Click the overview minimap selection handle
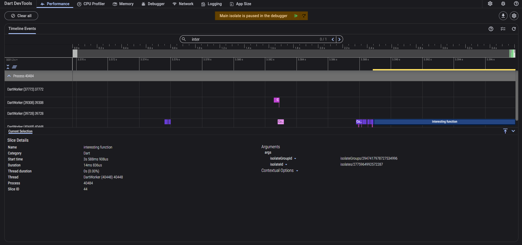 pos(75,53)
